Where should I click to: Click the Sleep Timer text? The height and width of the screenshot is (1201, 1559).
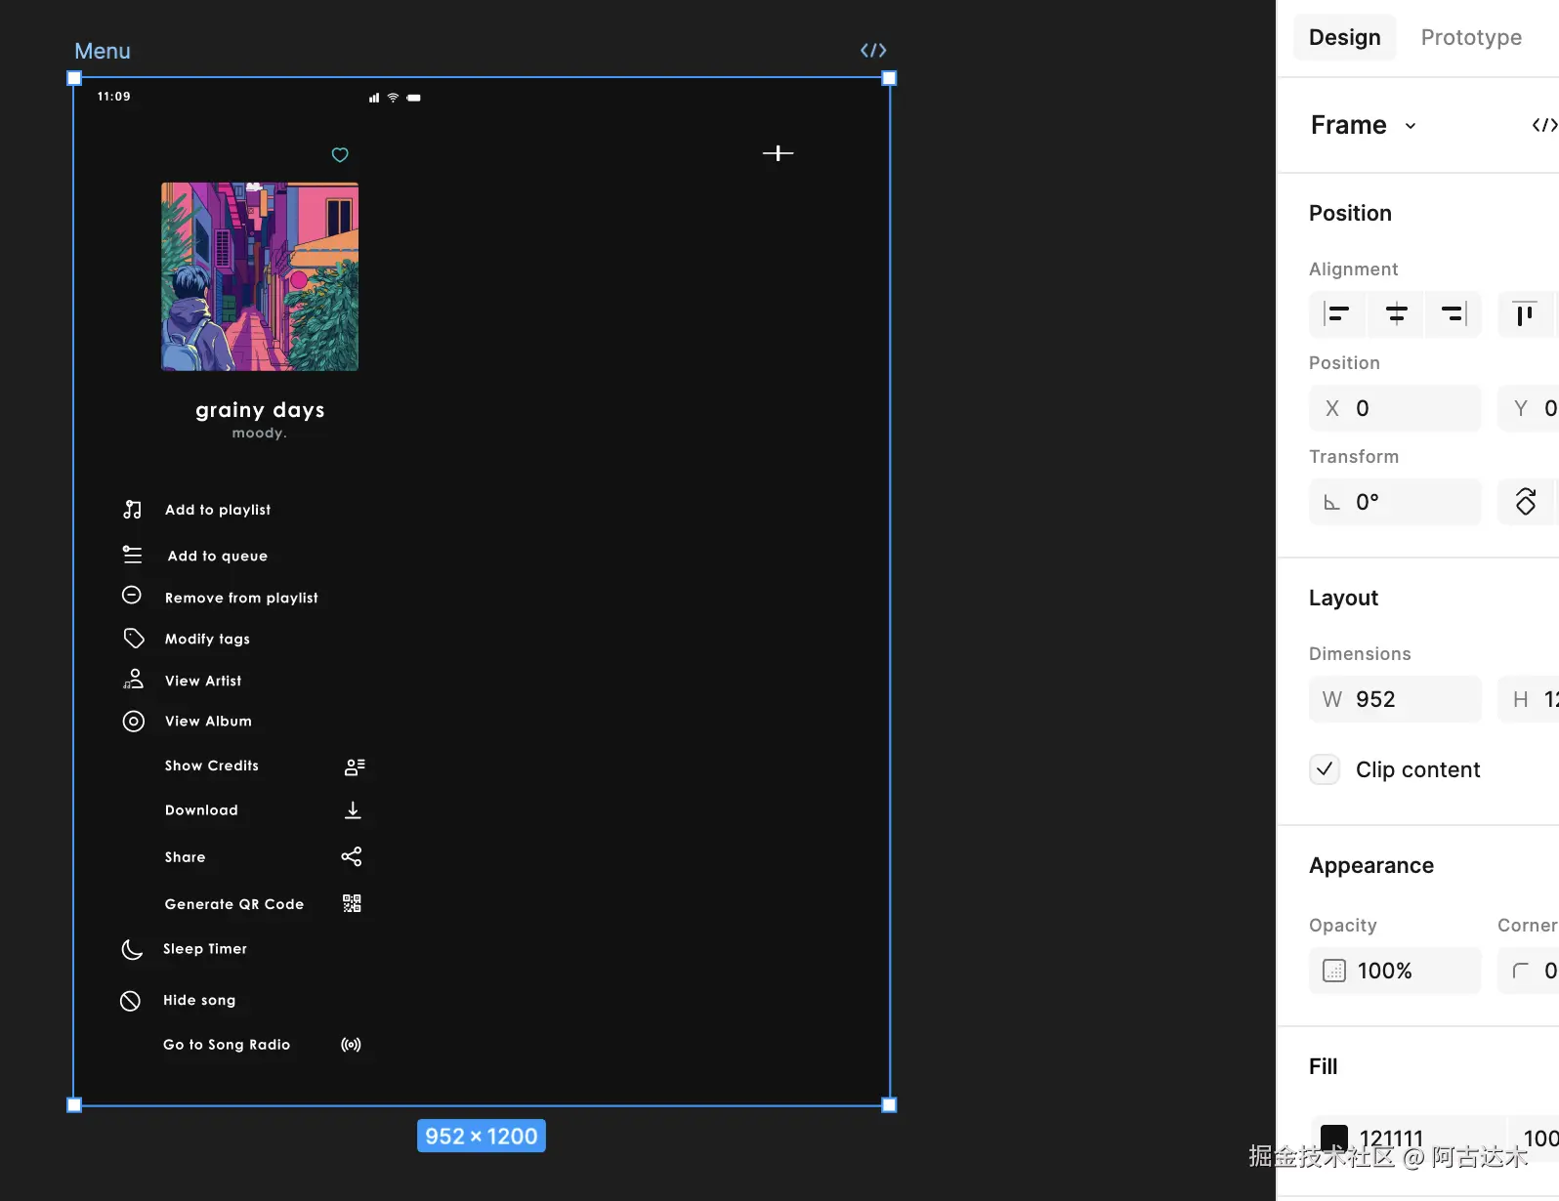[205, 949]
